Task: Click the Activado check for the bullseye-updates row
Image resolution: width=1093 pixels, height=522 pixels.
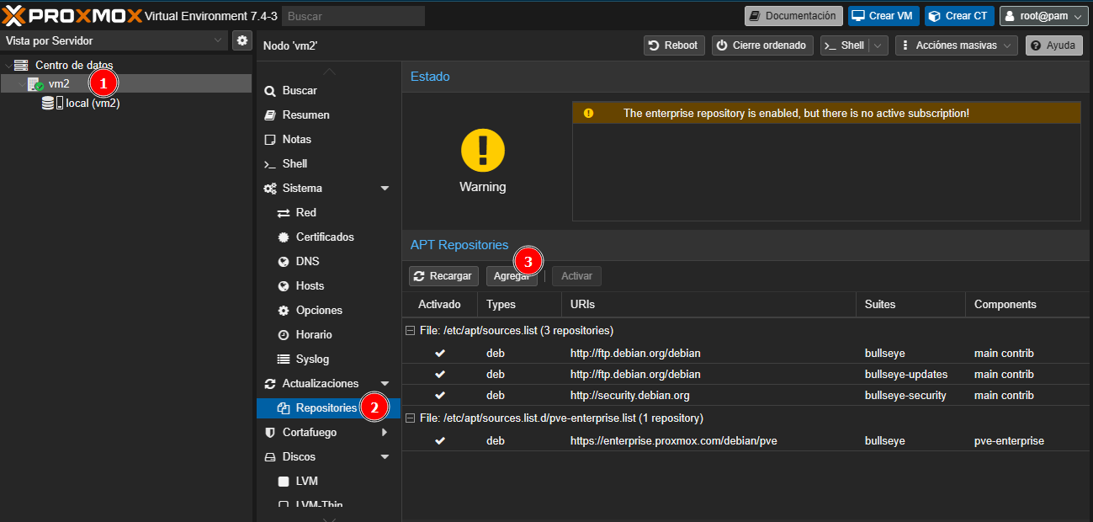Action: [x=439, y=375]
